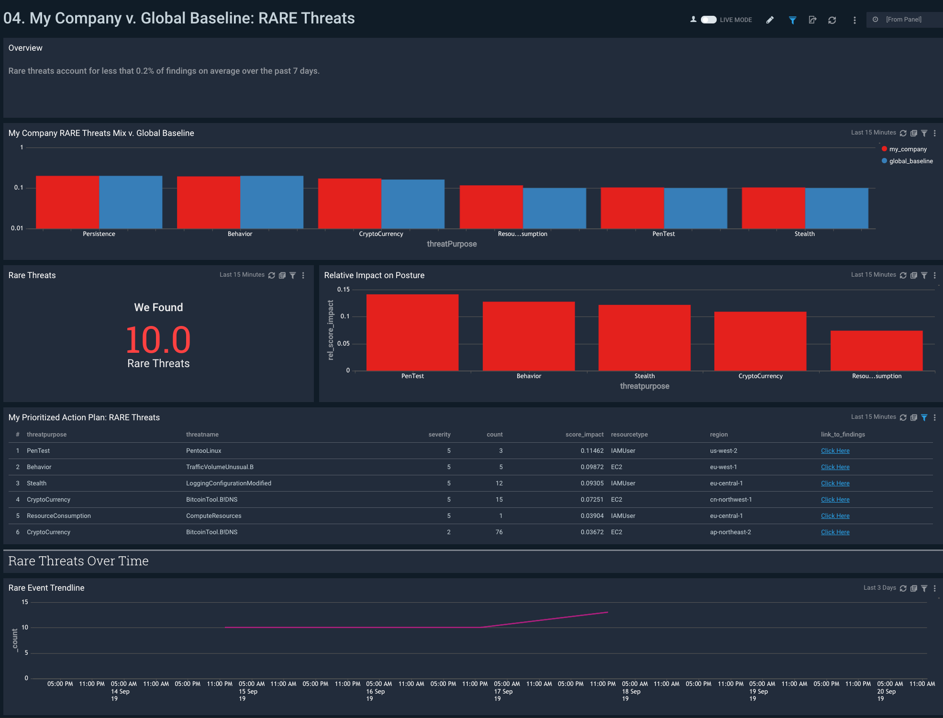
Task: Open Last 15 Minutes on the Action Plan panel
Action: coord(873,417)
